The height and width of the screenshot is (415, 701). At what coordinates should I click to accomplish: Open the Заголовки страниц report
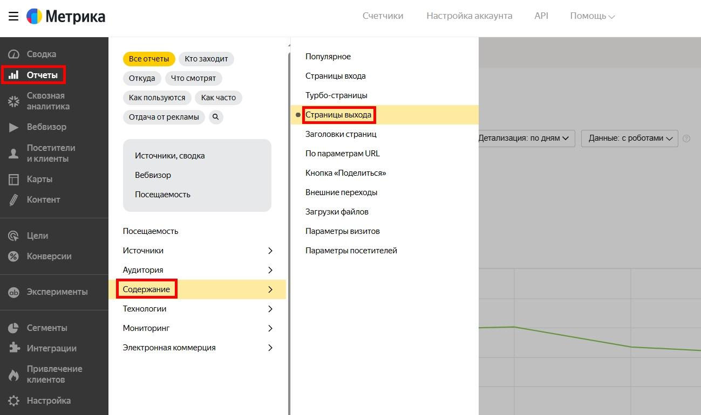pyautogui.click(x=341, y=134)
